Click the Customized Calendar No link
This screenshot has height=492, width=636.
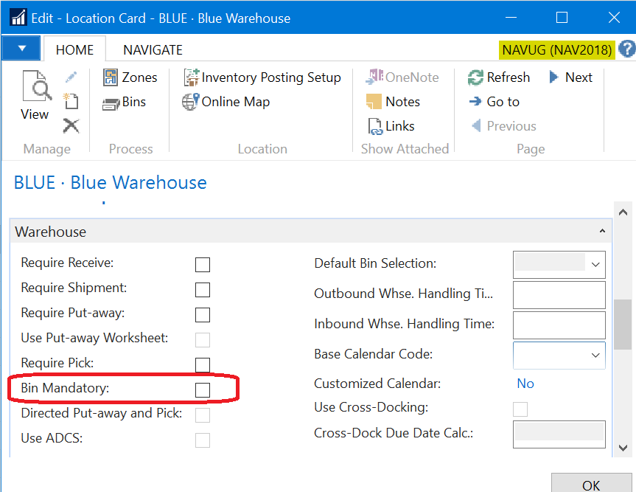pyautogui.click(x=525, y=384)
